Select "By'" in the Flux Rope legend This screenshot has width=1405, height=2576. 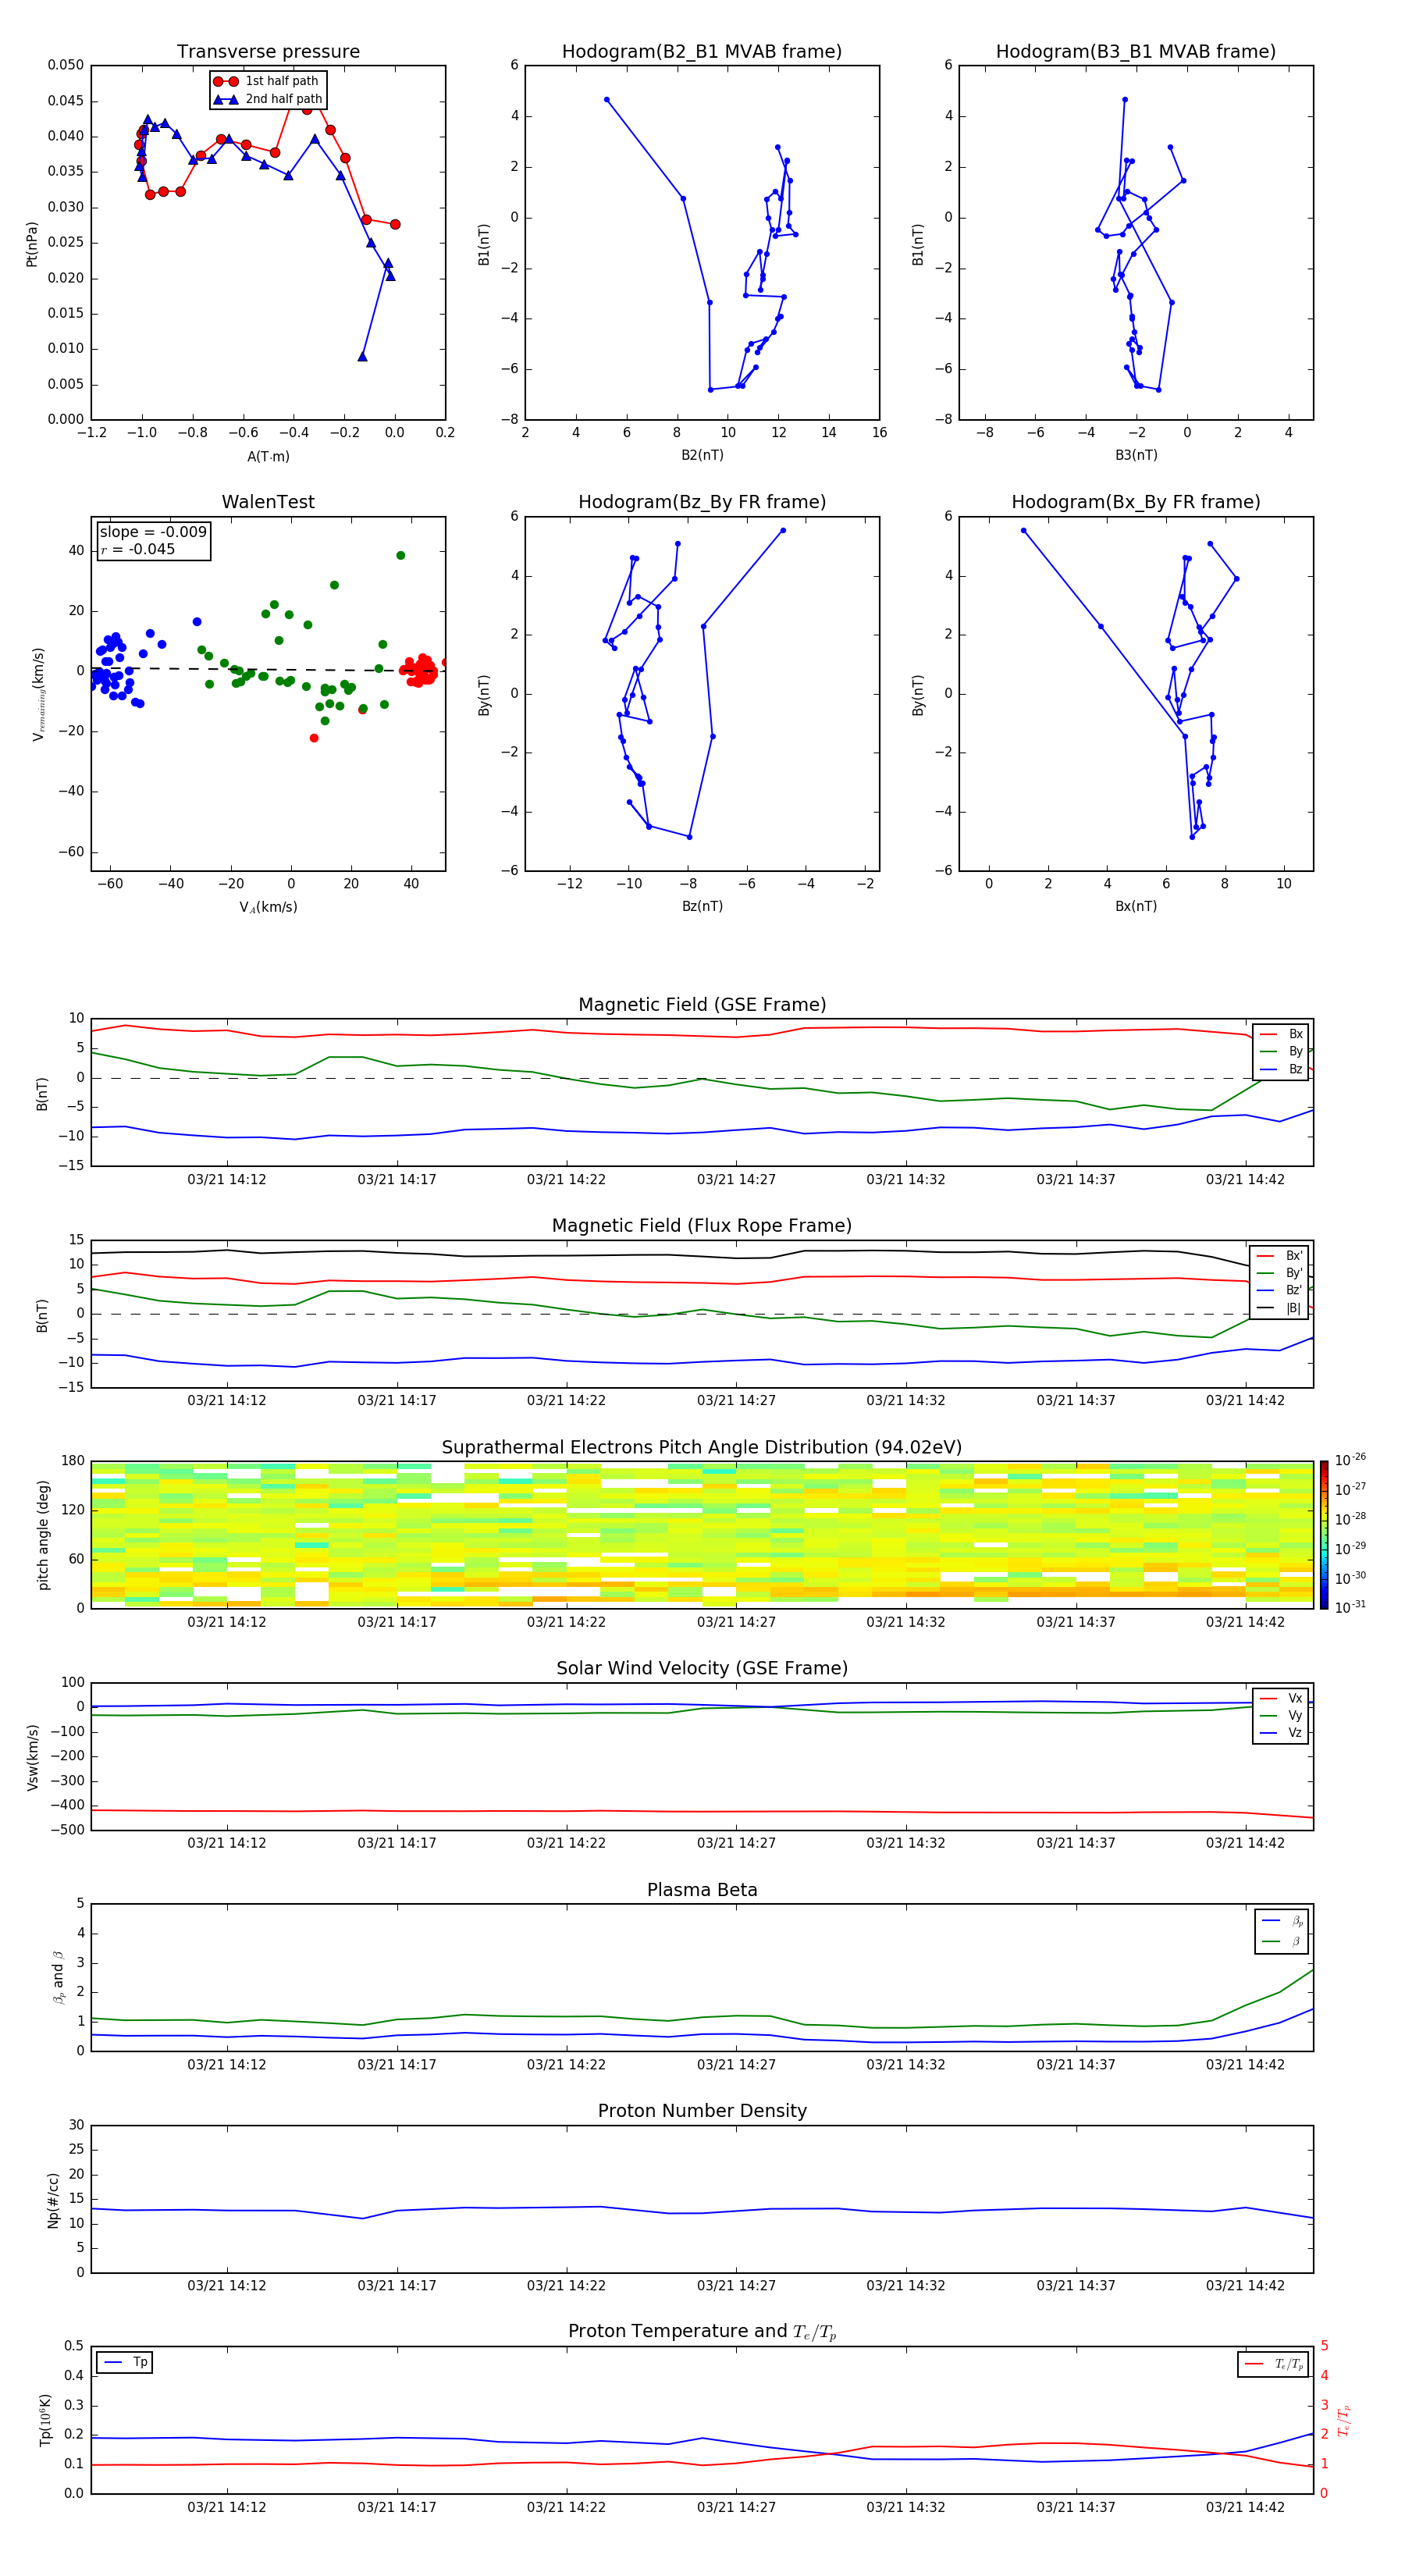pos(1279,1273)
